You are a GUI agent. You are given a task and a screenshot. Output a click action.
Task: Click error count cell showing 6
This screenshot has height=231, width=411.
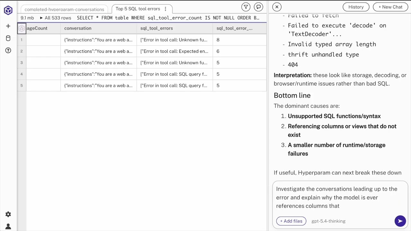coord(239,51)
